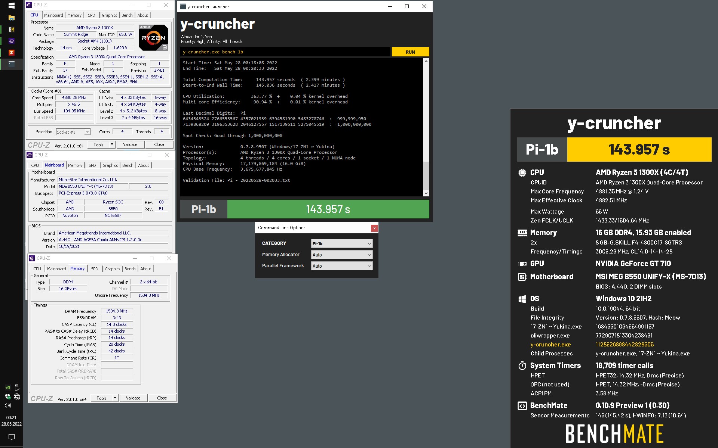Open SPD tab in Memory CPU-Z window
Viewport: 718px width, 448px height.
[x=95, y=269]
